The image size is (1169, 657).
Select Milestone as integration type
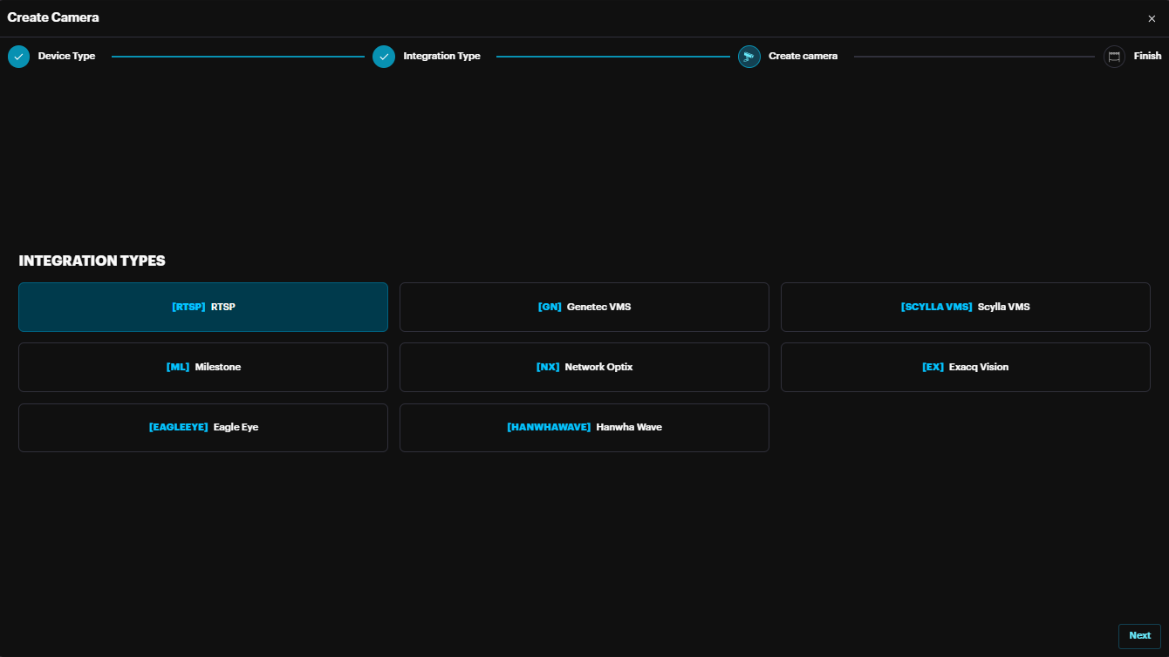tap(203, 367)
